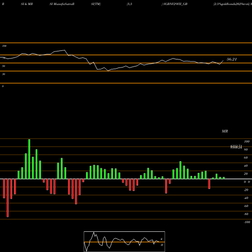
Task: Click the MR panel title label
Action: (x=225, y=131)
